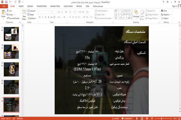Viewport: 181px width, 120px height.
Task: Toggle Bold formatting
Action: [x=40, y=17]
